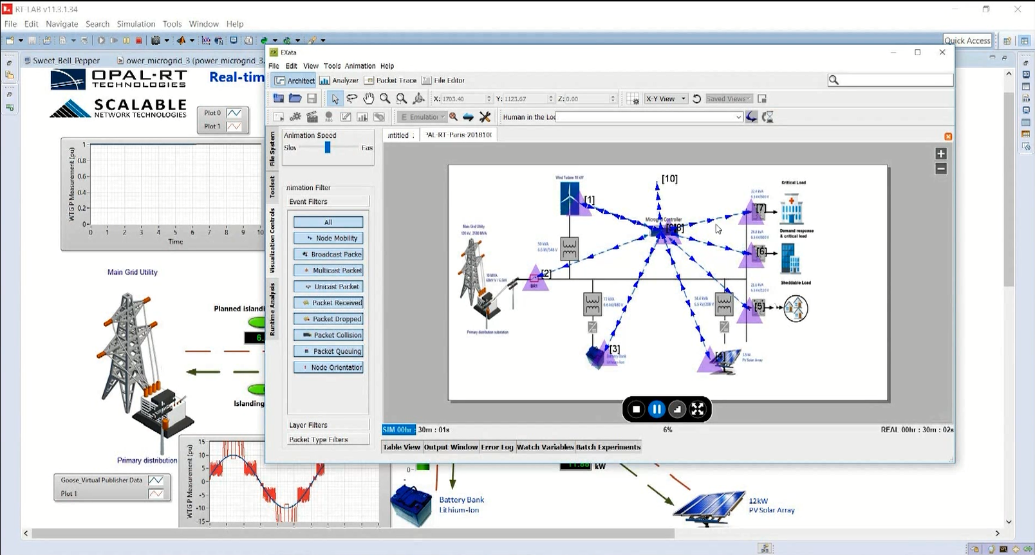1035x555 pixels.
Task: Click the RT-LAB horizontal scrollbar
Action: (x=353, y=533)
